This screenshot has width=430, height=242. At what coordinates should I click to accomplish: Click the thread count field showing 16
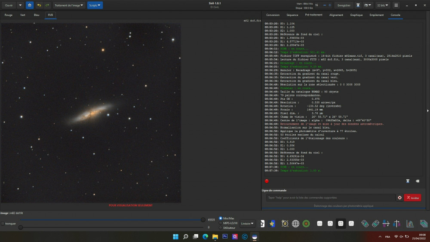(318, 5)
